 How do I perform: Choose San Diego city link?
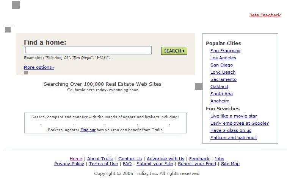pos(222,65)
